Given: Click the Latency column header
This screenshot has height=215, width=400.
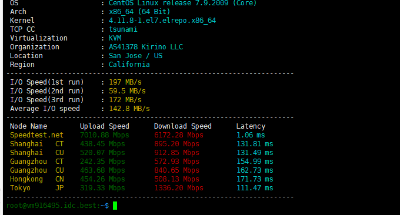Looking at the screenshot, I should tap(251, 126).
